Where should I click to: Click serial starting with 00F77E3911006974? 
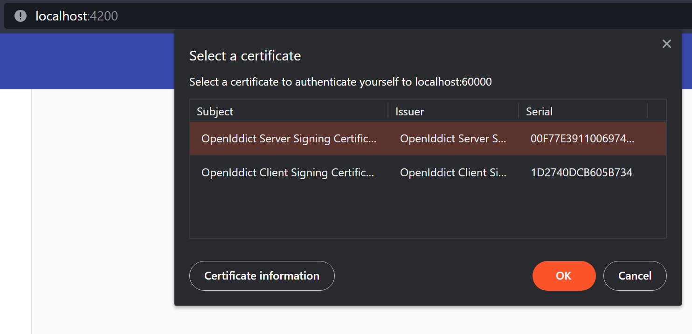pos(583,138)
